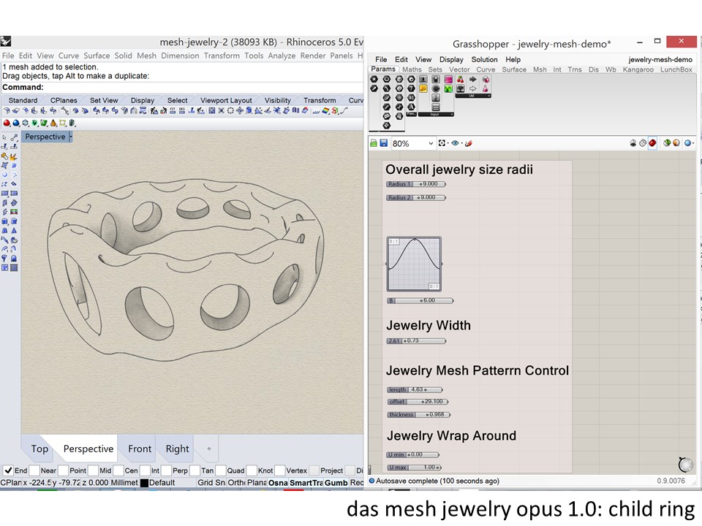Toggle the Gumball status bar button
Image resolution: width=702 pixels, height=526 pixels.
pyautogui.click(x=336, y=483)
